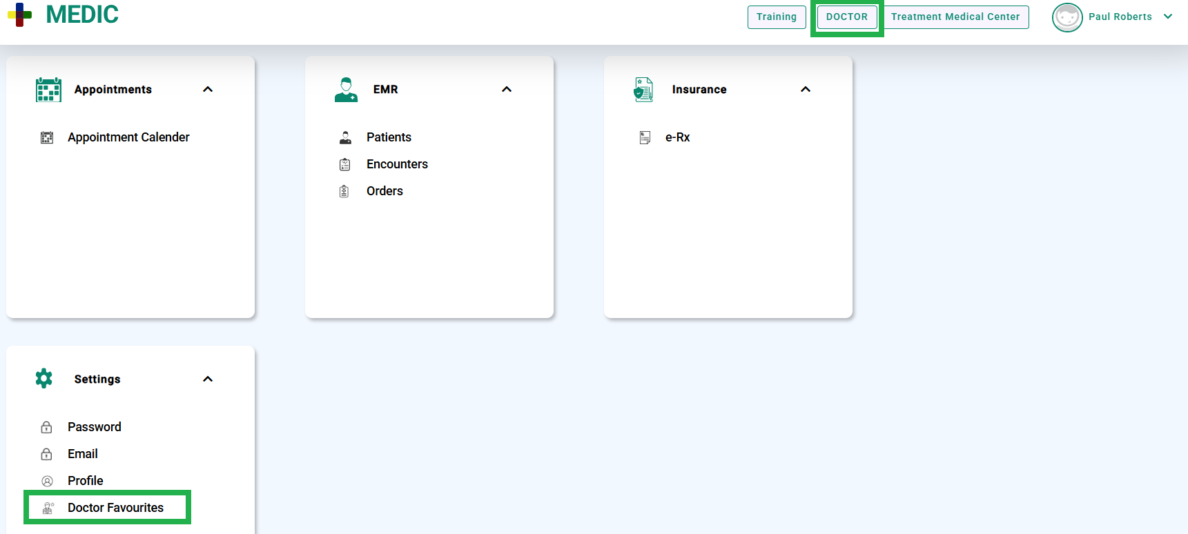Click the DOCTOR role button

(x=847, y=17)
